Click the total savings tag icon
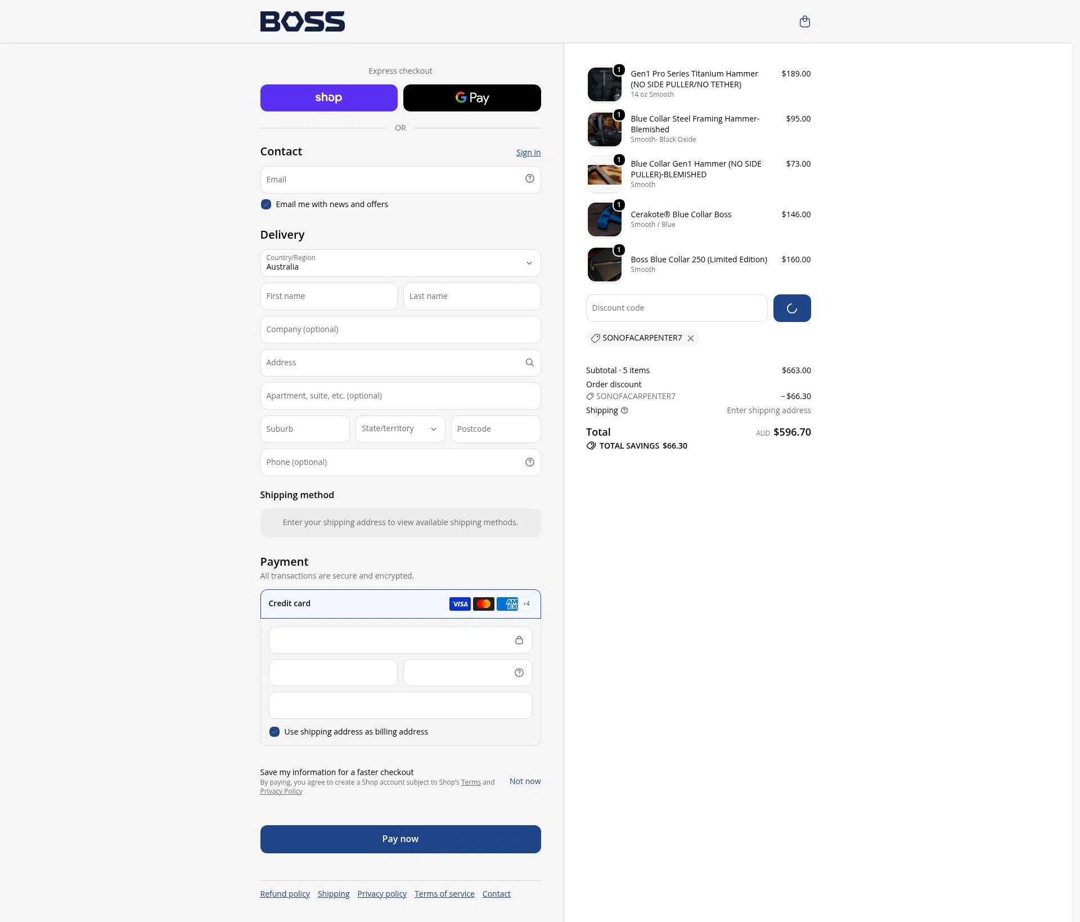Viewport: 1080px width, 922px height. point(591,446)
